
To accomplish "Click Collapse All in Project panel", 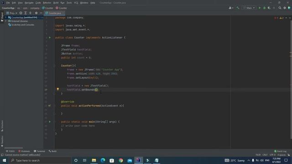I will point(31,13).
